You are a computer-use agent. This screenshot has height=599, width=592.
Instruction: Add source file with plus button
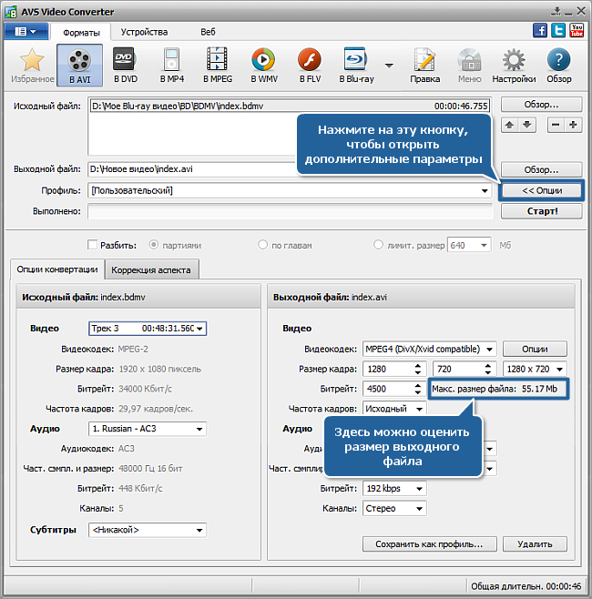[x=573, y=125]
